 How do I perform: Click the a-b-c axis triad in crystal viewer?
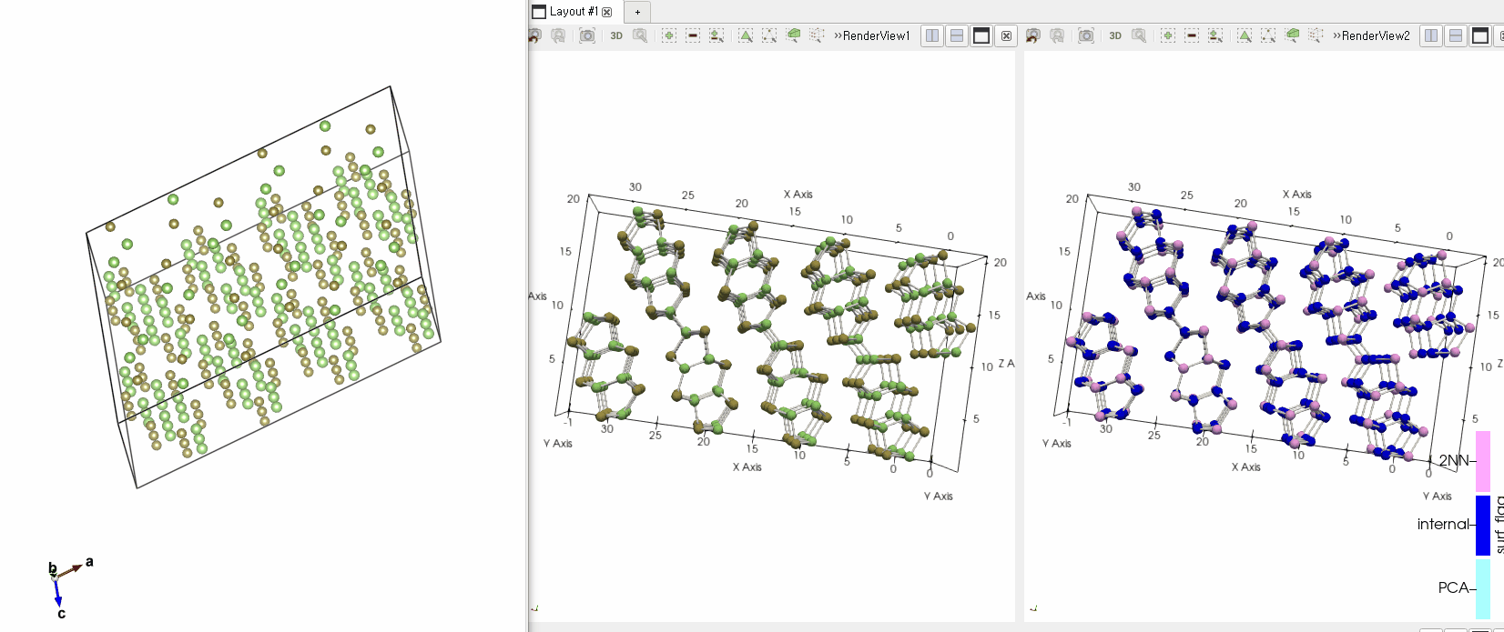tap(69, 587)
